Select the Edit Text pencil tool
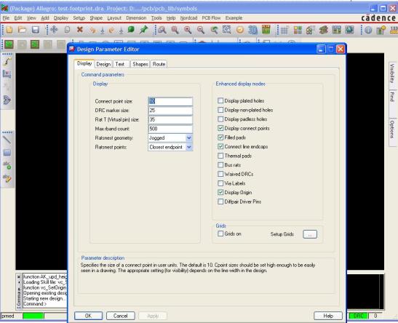 coord(7,178)
